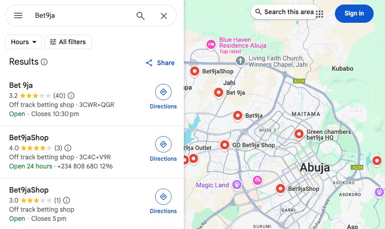
Task: Open the hamburger menu in search bar
Action: (x=18, y=16)
